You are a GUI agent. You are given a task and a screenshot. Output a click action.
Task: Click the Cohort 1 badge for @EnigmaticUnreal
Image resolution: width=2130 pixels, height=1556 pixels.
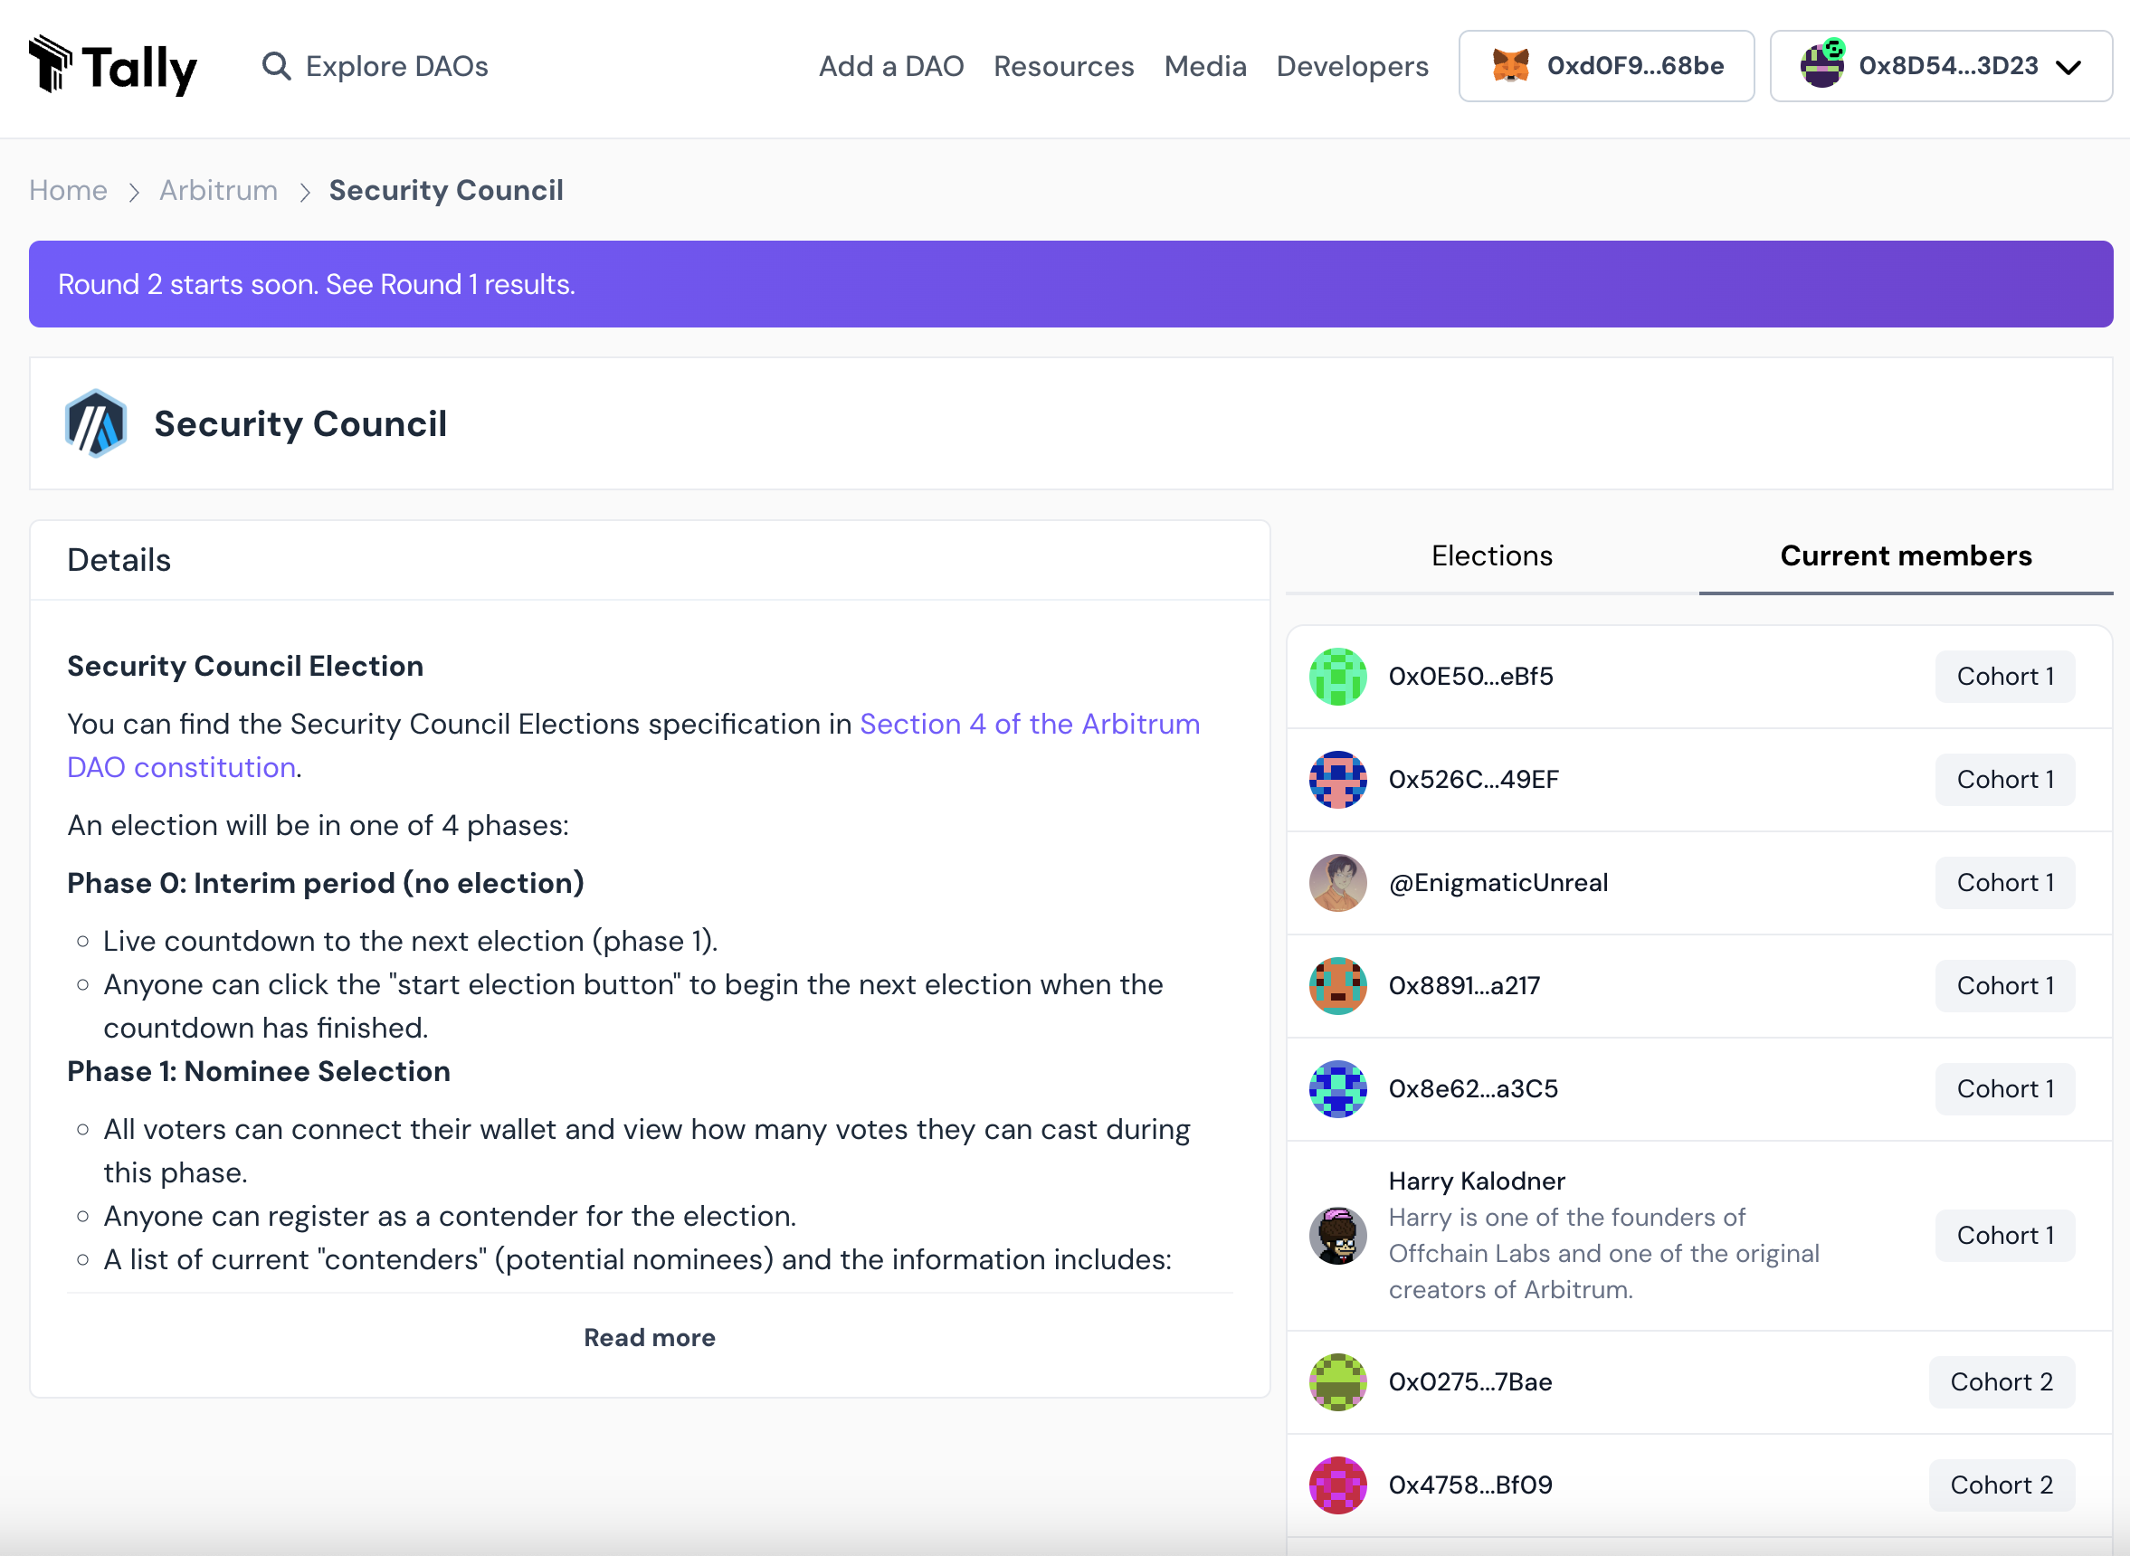coord(2005,883)
